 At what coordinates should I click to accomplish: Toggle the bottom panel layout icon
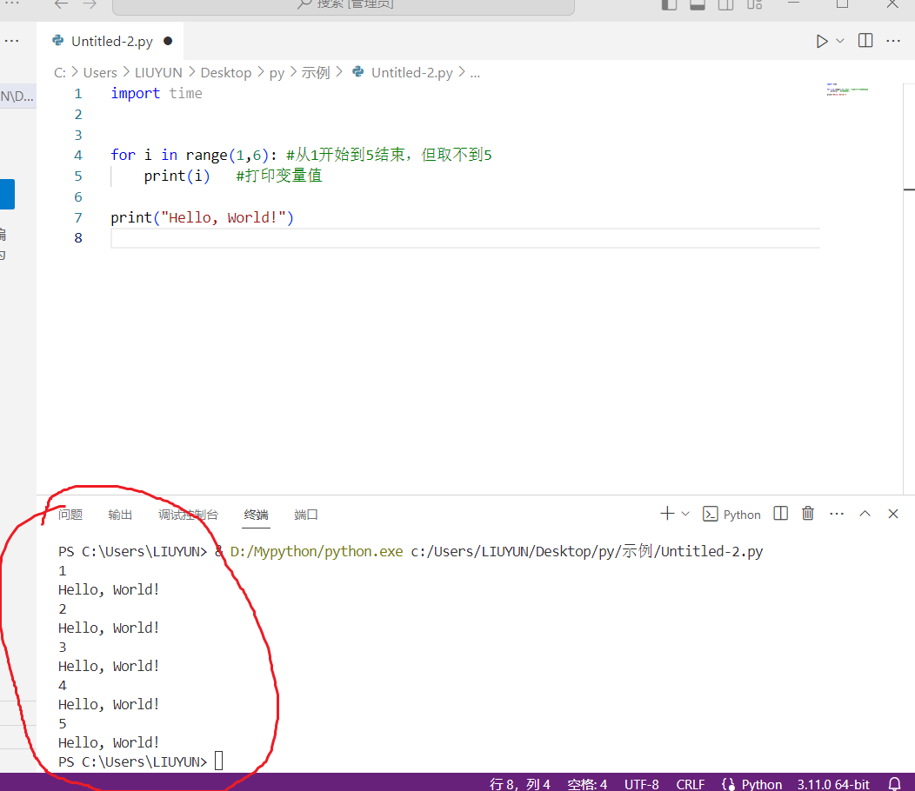698,4
